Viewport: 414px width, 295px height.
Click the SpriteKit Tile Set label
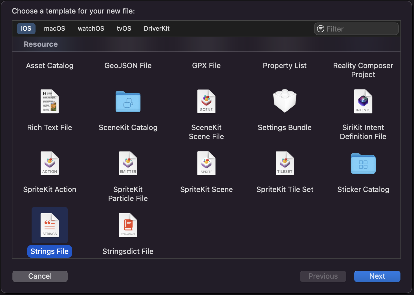tap(285, 189)
